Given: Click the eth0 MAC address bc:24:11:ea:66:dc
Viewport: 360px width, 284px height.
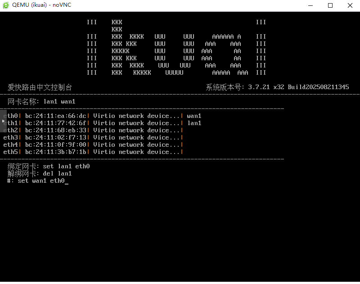Looking at the screenshot, I should 55,116.
